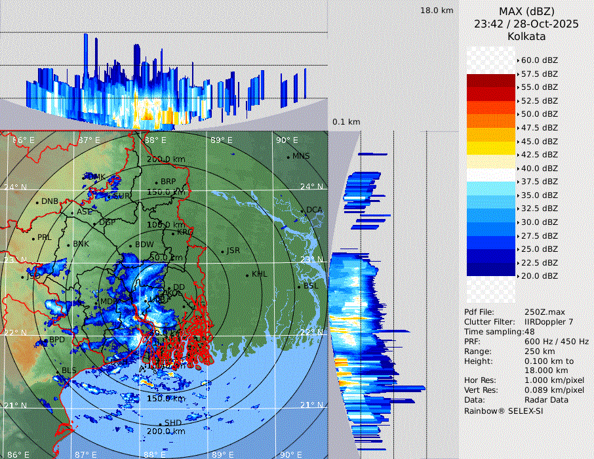The width and height of the screenshot is (594, 459).
Task: Click the 18.0 km height label
Action: click(x=437, y=10)
